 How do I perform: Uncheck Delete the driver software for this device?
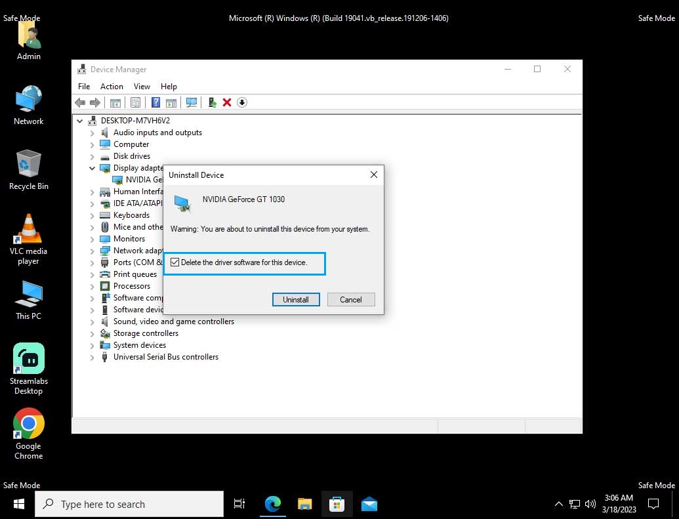[x=175, y=262]
